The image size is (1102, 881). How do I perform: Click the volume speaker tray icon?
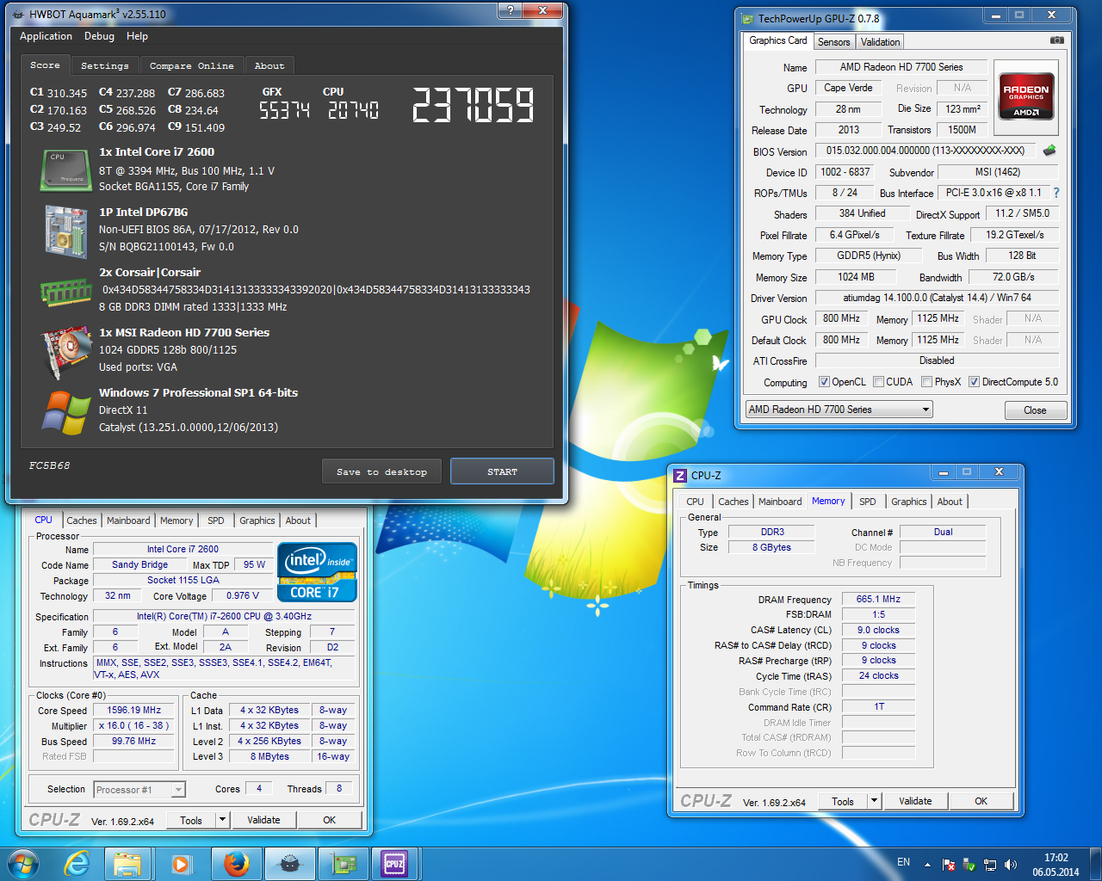click(x=1011, y=864)
